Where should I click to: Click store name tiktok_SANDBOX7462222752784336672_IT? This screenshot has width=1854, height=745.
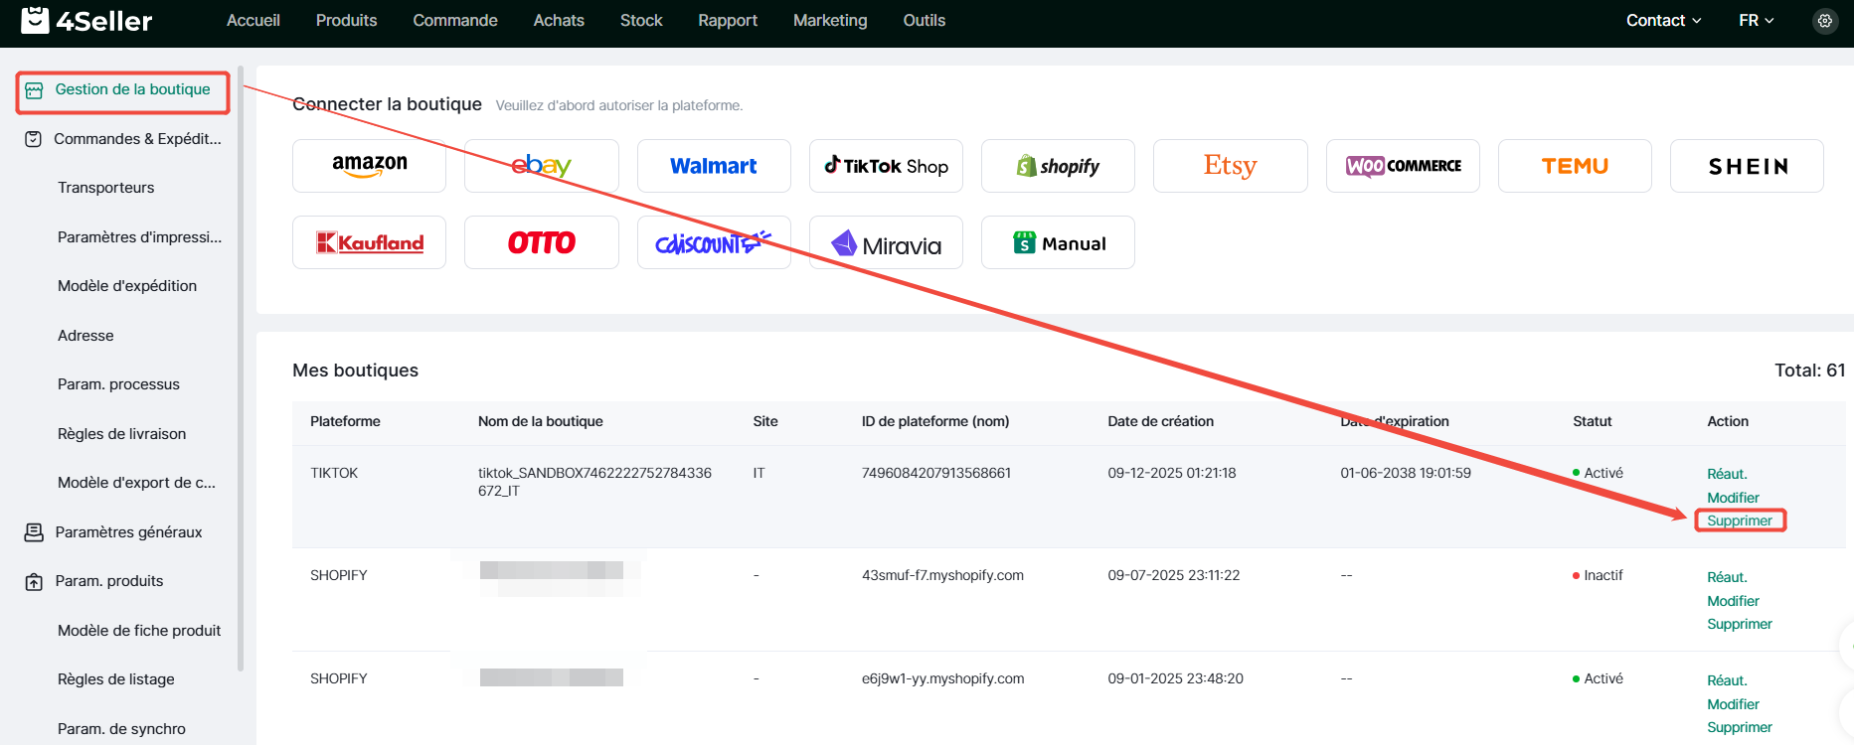click(594, 482)
